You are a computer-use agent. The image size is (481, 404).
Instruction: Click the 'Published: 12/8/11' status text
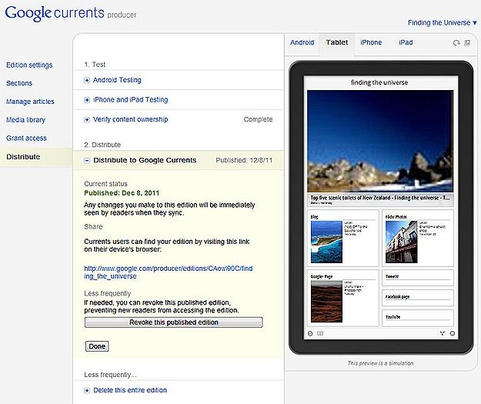point(244,160)
